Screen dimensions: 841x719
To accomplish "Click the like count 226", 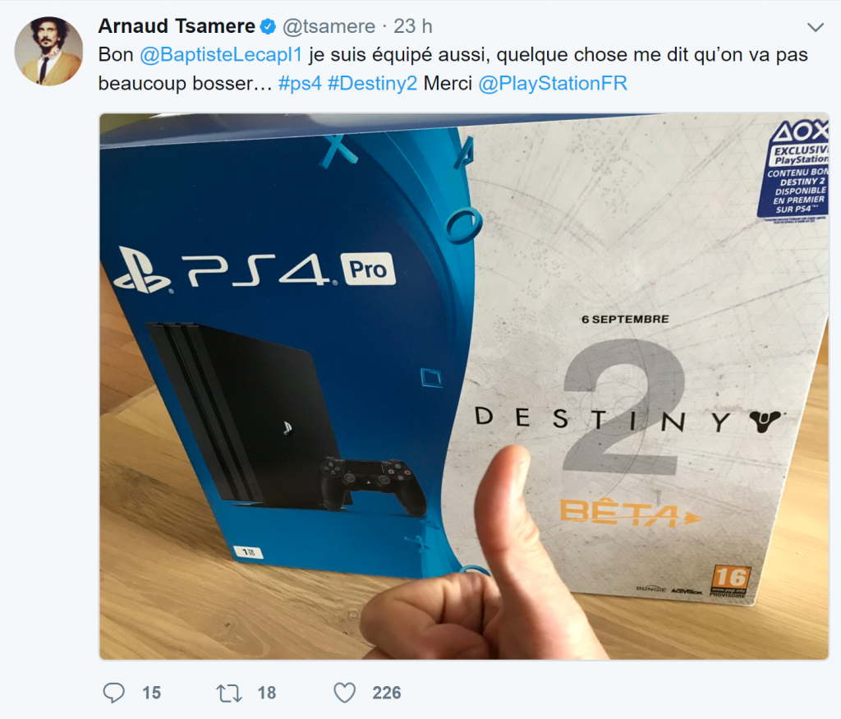I will [387, 693].
